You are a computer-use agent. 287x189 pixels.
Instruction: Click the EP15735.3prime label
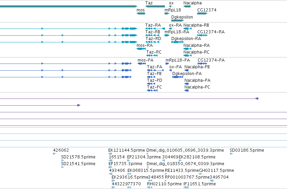(125, 164)
